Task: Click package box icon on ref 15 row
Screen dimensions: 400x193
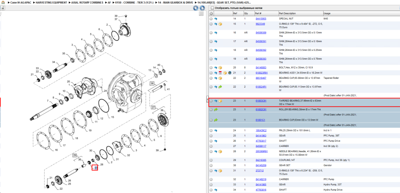Action: (220, 24)
